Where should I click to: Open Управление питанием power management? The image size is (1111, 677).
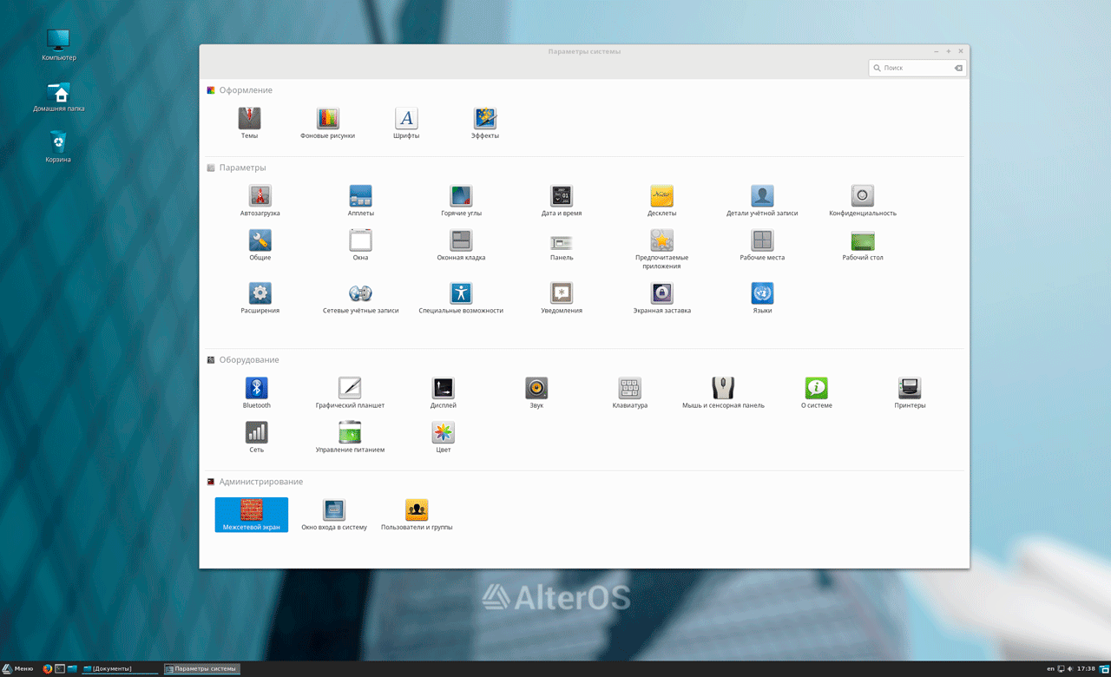350,437
